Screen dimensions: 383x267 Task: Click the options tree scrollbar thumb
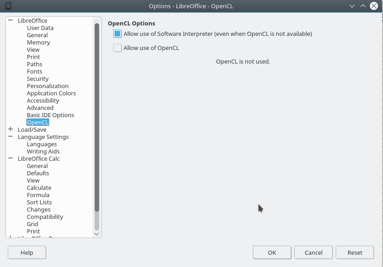coord(97,117)
